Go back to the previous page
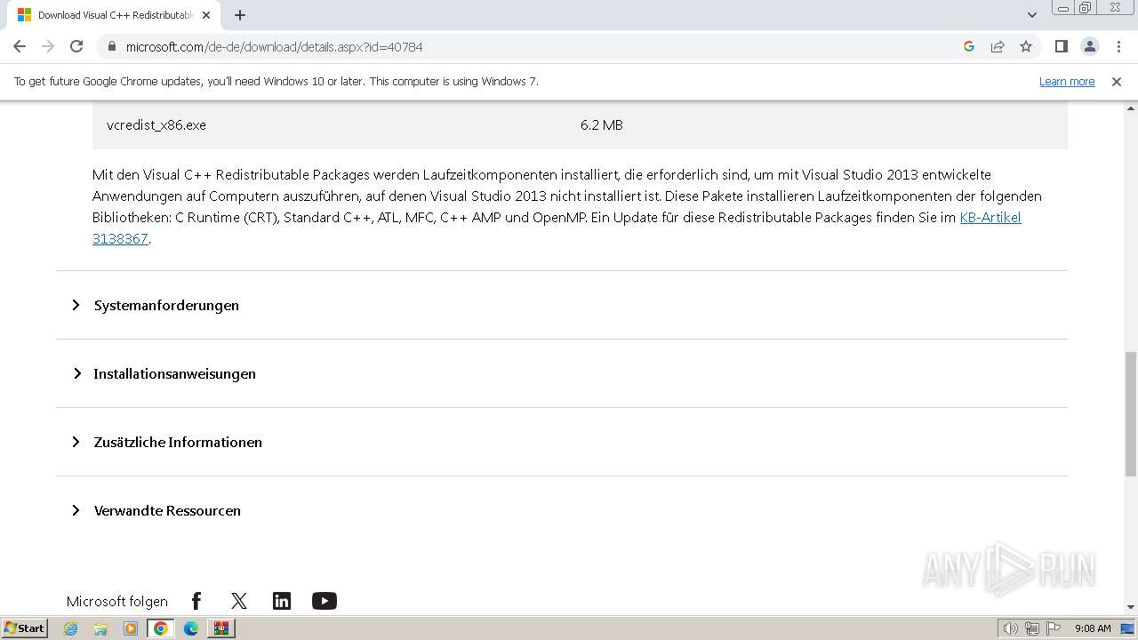 (20, 46)
